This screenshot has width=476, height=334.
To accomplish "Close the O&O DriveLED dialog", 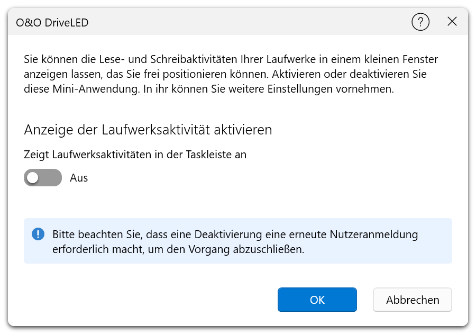I will pos(452,22).
